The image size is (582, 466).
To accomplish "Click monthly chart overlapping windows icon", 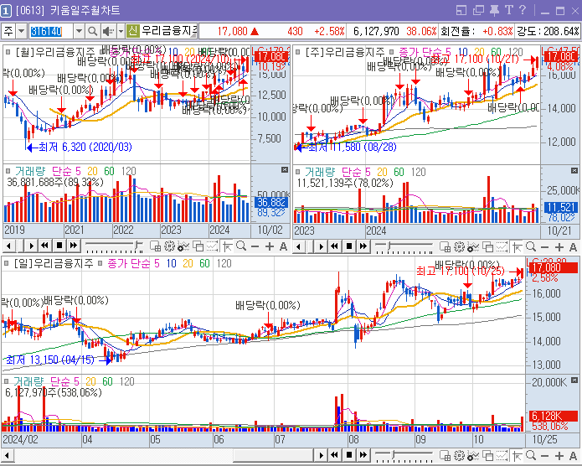I will click(198, 246).
